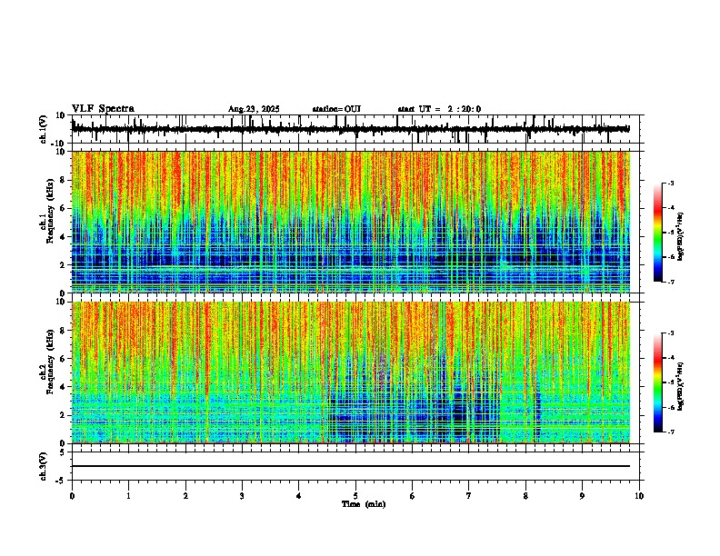Click the ch.1 color scale bar
The height and width of the screenshot is (556, 720).
point(658,232)
